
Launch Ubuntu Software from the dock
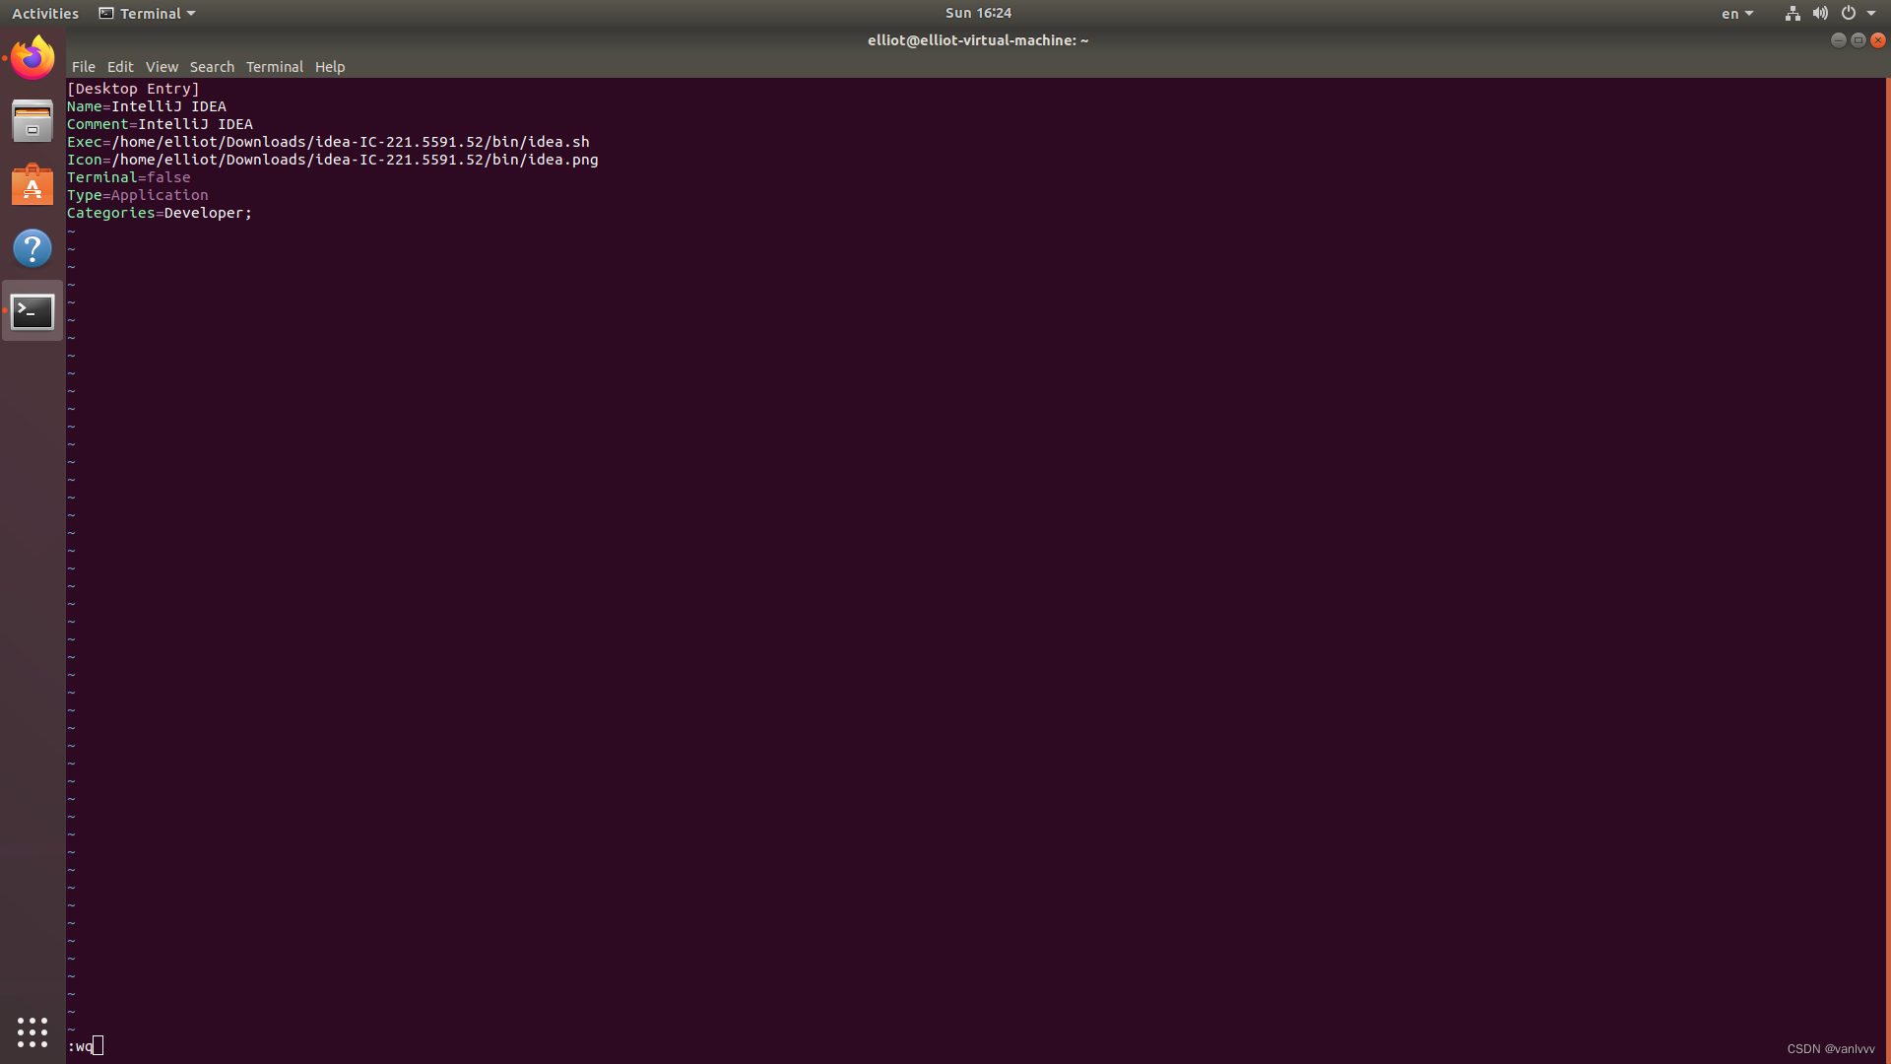(33, 185)
